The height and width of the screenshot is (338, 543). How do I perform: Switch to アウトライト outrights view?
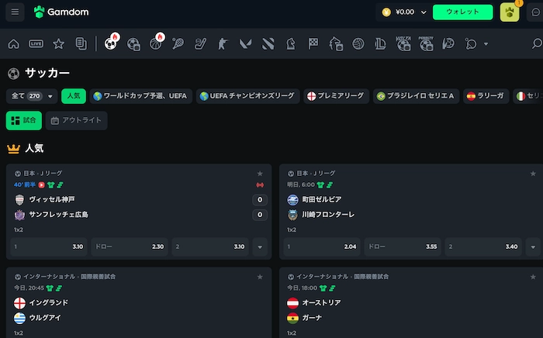pyautogui.click(x=76, y=120)
